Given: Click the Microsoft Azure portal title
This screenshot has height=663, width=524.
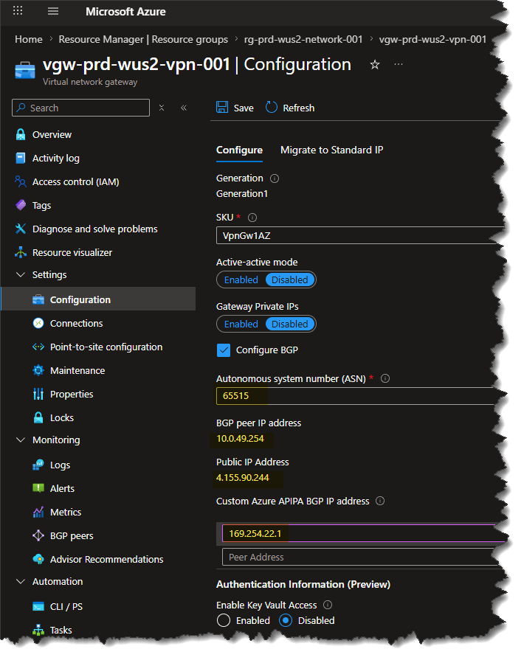Looking at the screenshot, I should [125, 11].
